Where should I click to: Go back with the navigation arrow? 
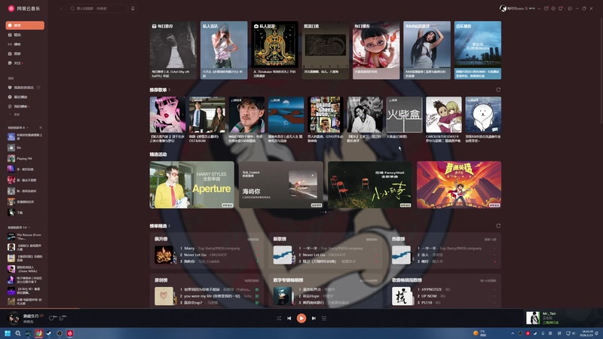tap(61, 8)
